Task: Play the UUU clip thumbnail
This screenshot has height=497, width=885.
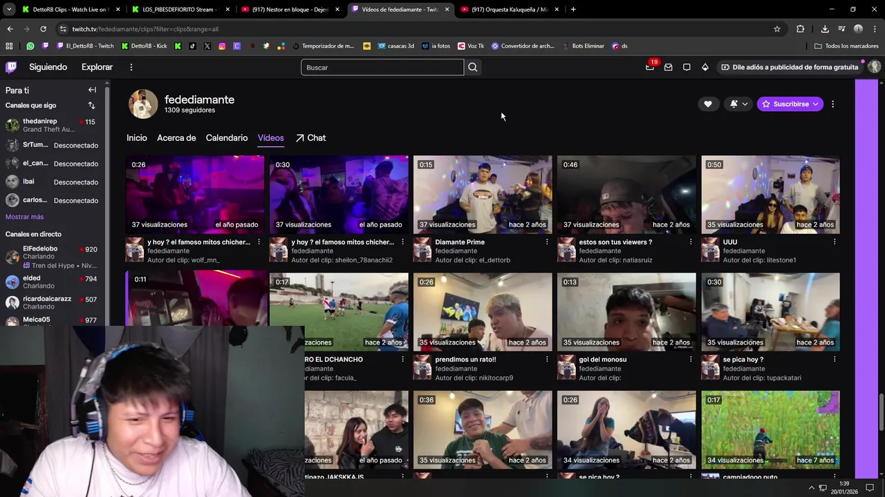Action: point(770,194)
